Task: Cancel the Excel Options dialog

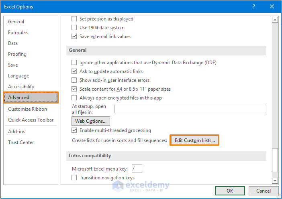Action: click(x=264, y=191)
